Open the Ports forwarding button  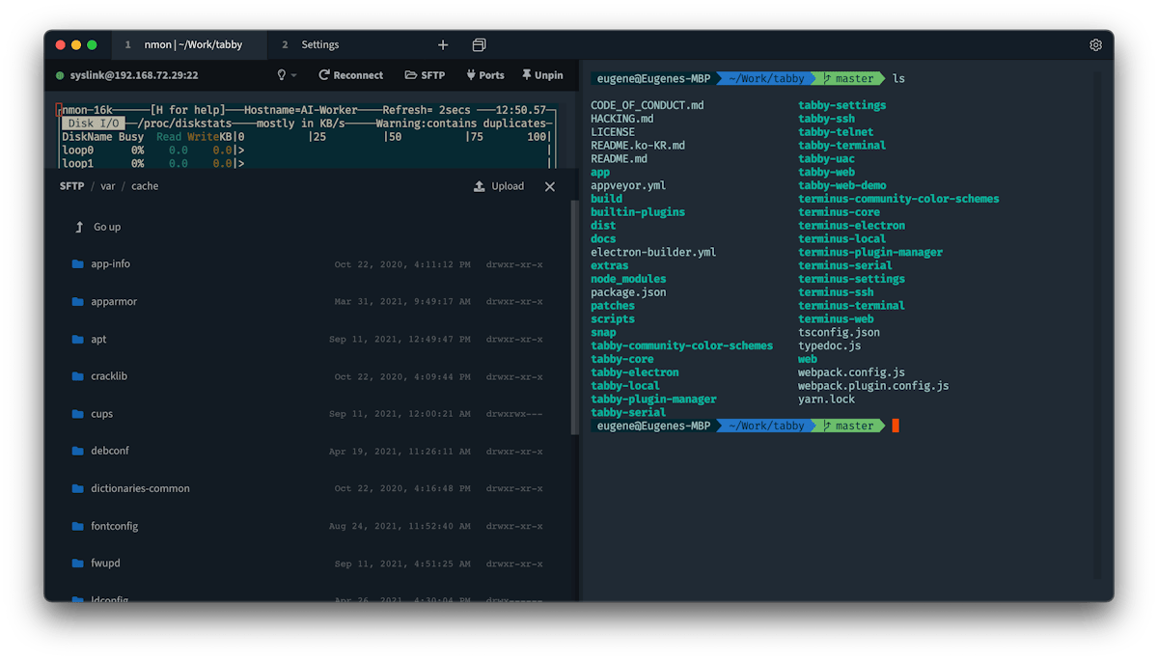pyautogui.click(x=484, y=75)
